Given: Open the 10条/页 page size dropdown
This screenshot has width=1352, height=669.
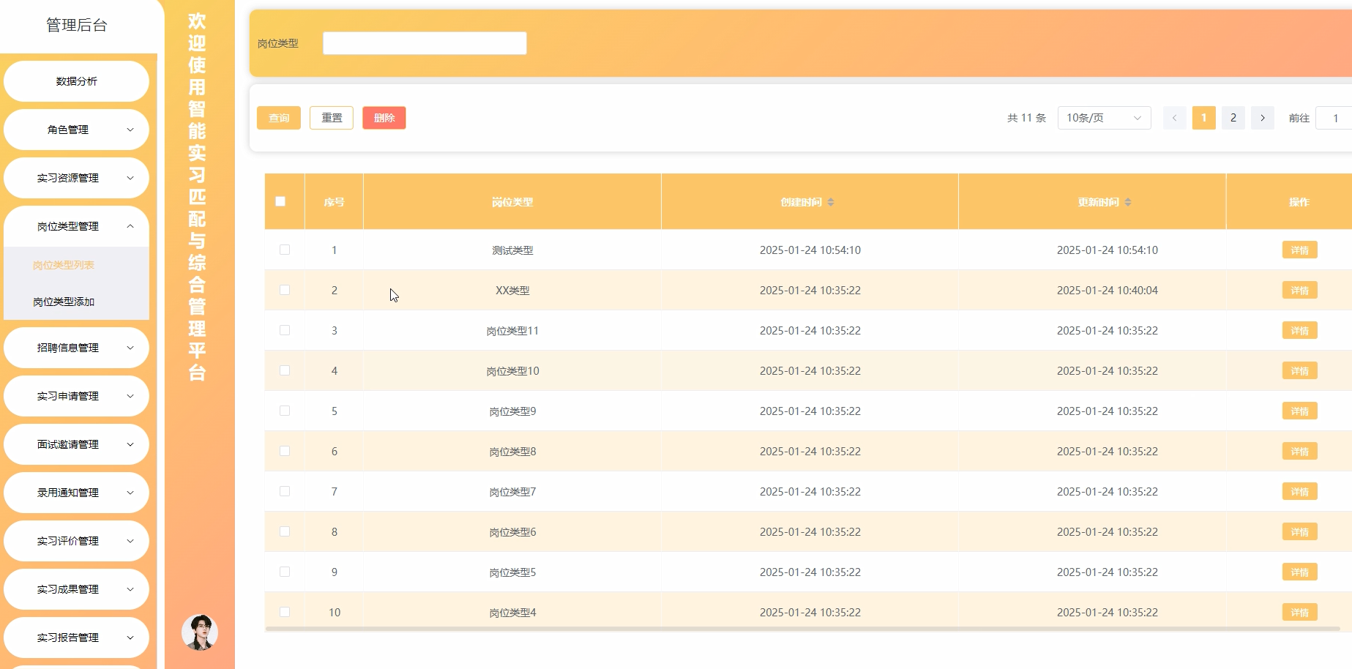Looking at the screenshot, I should 1104,118.
